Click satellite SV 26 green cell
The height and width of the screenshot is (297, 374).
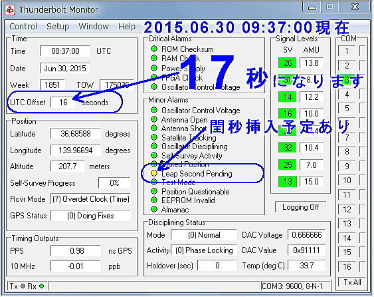click(288, 63)
